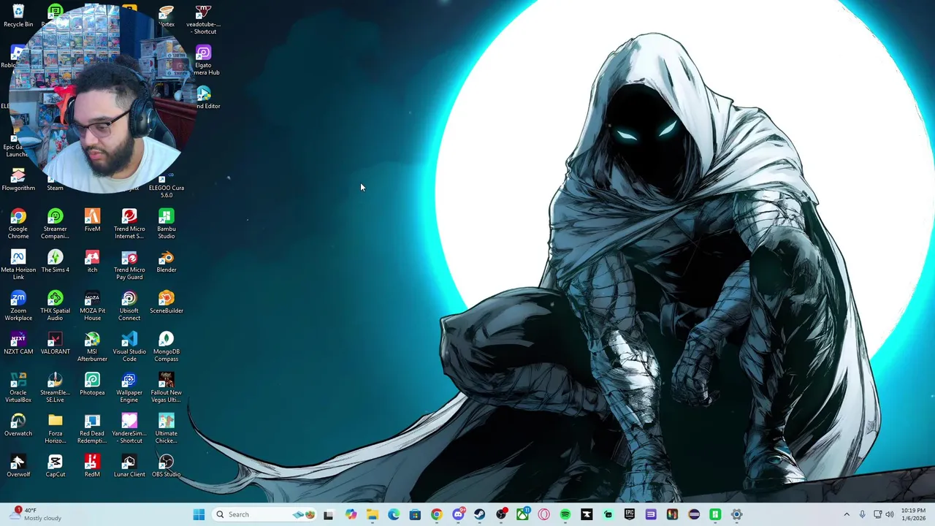
Task: Select the Overwatch desktop icon
Action: (x=18, y=424)
